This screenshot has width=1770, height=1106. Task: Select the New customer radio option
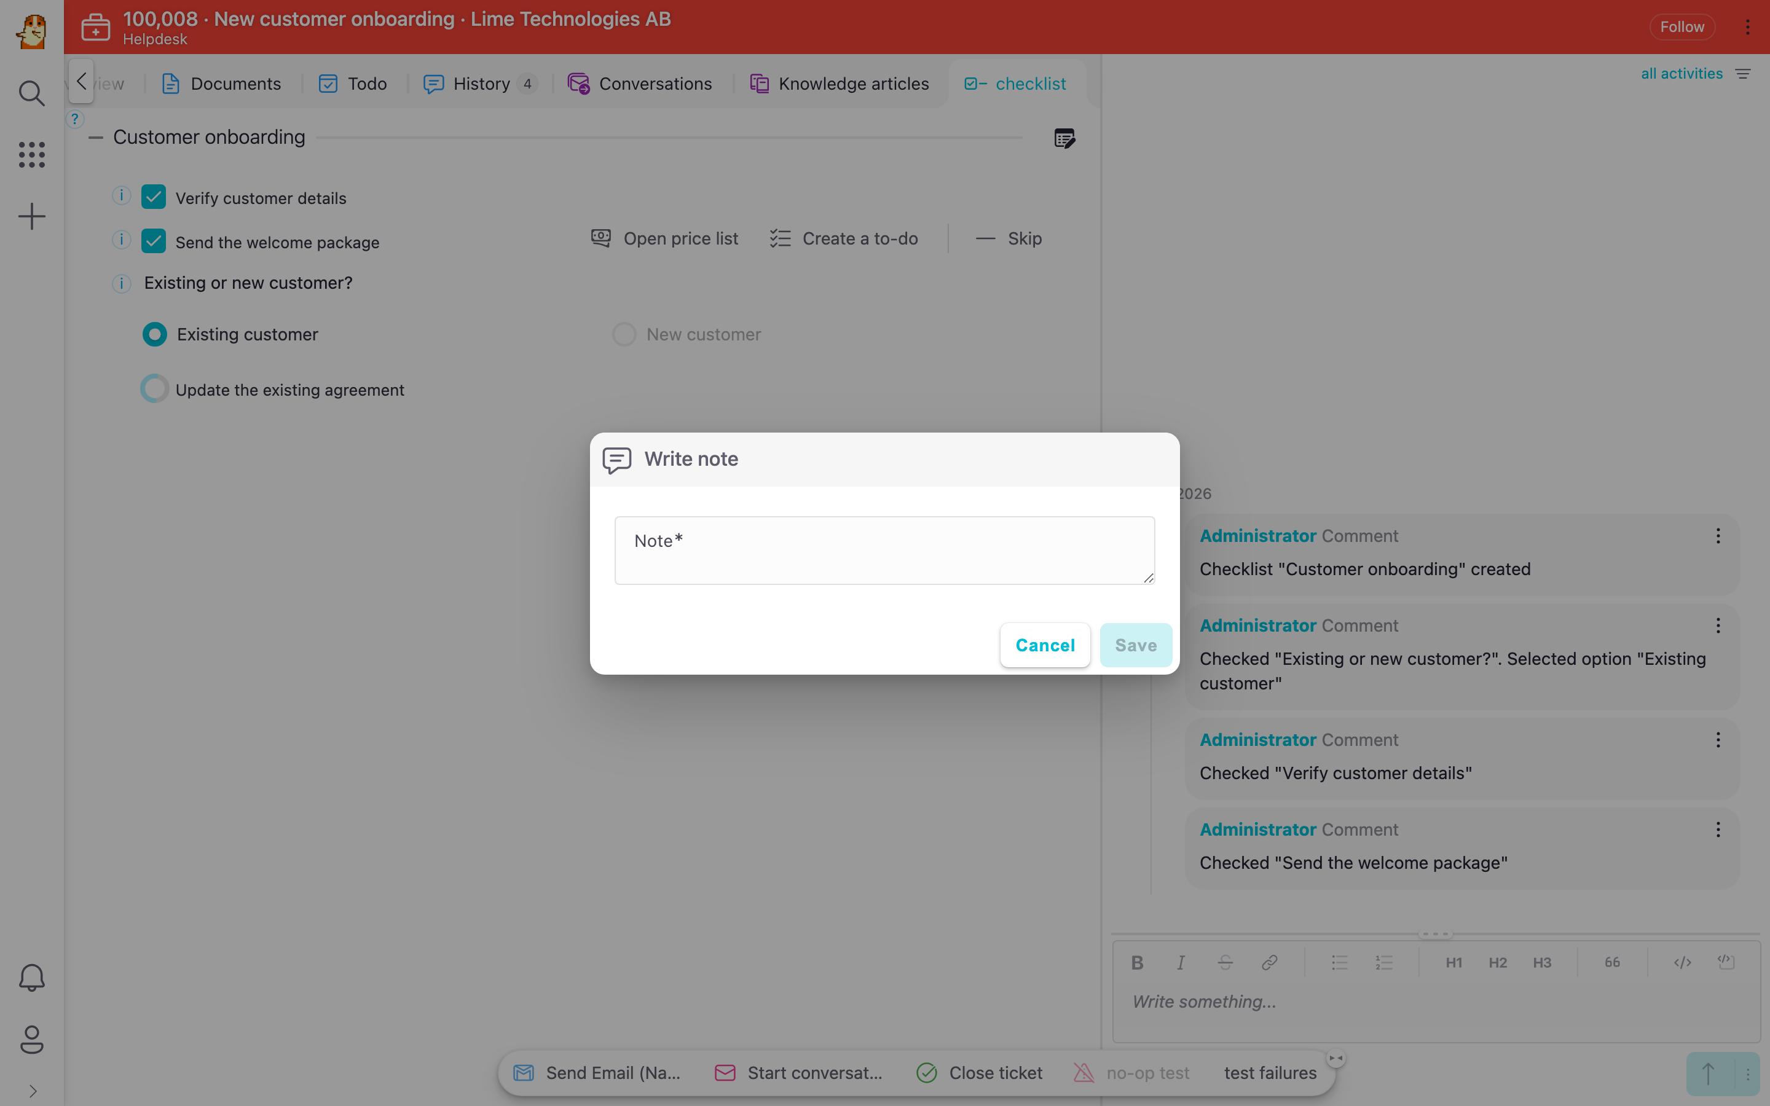coord(624,334)
